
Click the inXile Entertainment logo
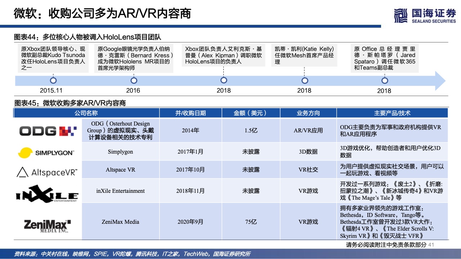click(x=47, y=194)
